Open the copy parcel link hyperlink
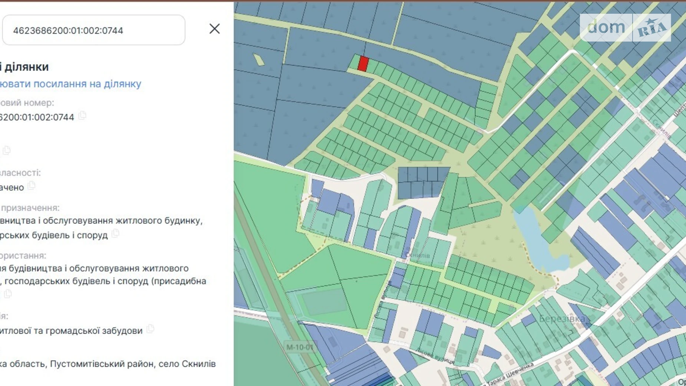This screenshot has height=386, width=686. pos(70,84)
